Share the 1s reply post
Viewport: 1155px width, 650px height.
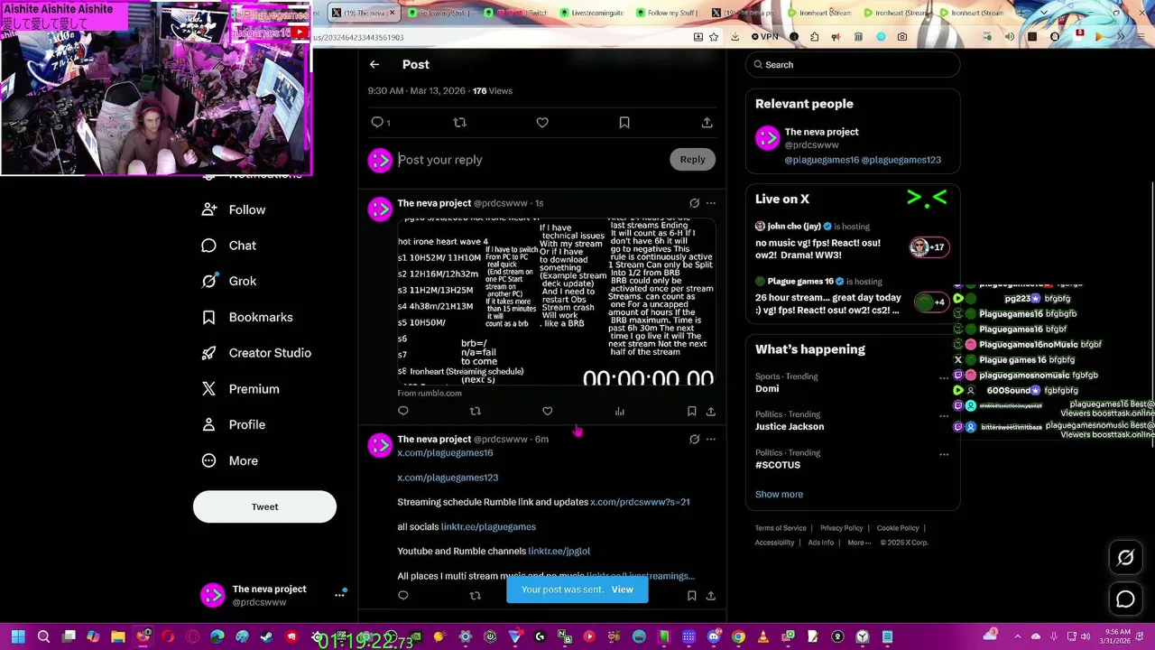click(x=711, y=412)
